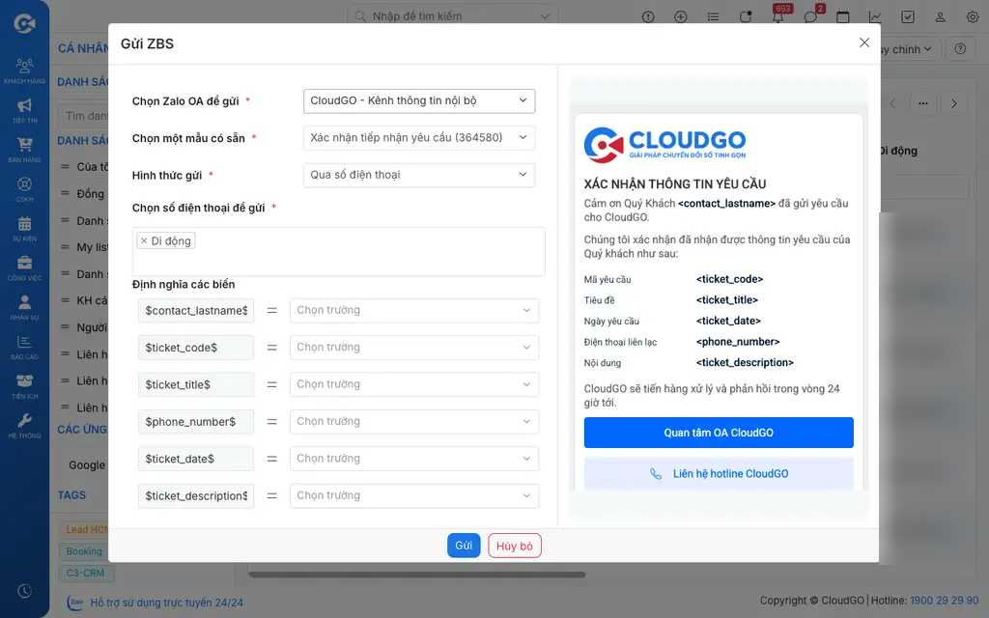Choose field for $ticket_date$ variable
The image size is (989, 618).
414,459
